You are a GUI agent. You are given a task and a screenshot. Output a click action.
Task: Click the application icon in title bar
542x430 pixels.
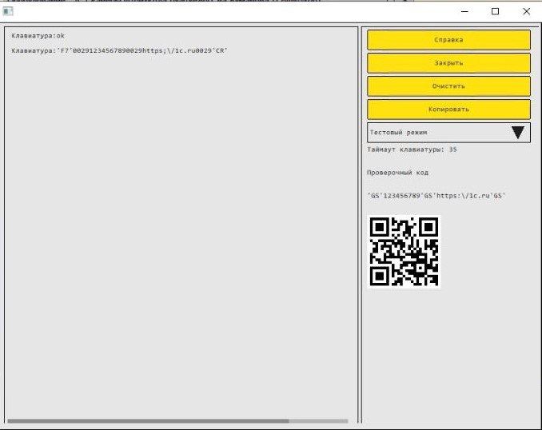(x=8, y=11)
